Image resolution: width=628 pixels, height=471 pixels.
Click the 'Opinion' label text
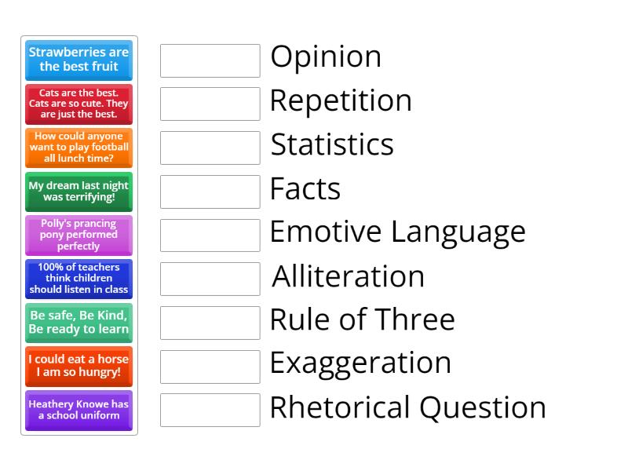coord(325,57)
